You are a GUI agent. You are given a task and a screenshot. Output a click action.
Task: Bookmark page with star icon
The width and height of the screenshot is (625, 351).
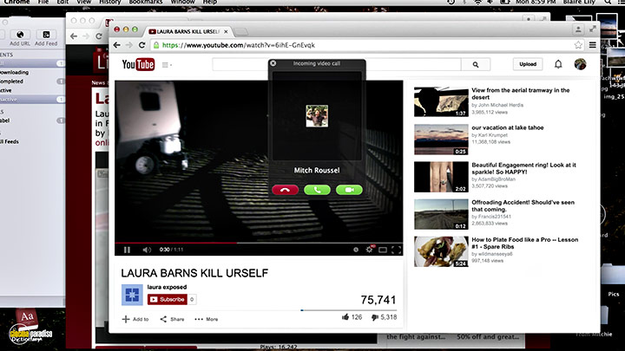(578, 45)
